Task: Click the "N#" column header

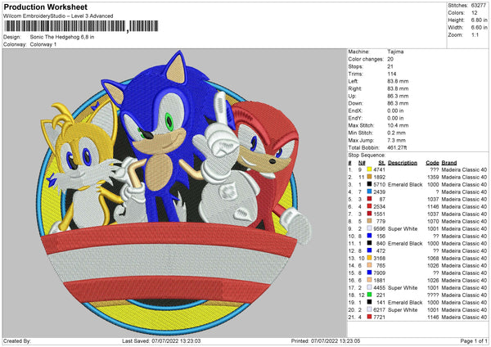Action: (x=362, y=163)
